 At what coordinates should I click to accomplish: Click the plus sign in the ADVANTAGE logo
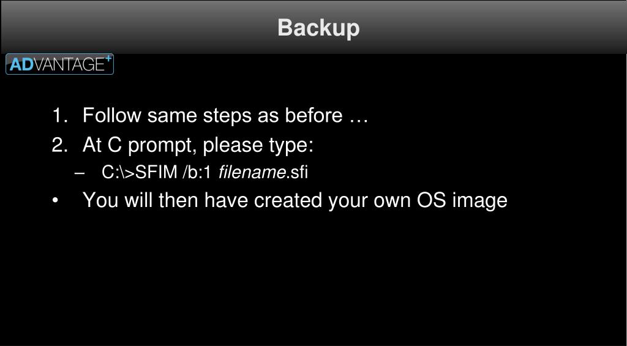pos(108,59)
